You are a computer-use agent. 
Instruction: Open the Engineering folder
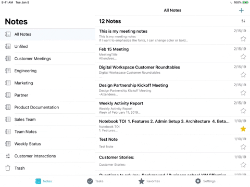pyautogui.click(x=47, y=71)
